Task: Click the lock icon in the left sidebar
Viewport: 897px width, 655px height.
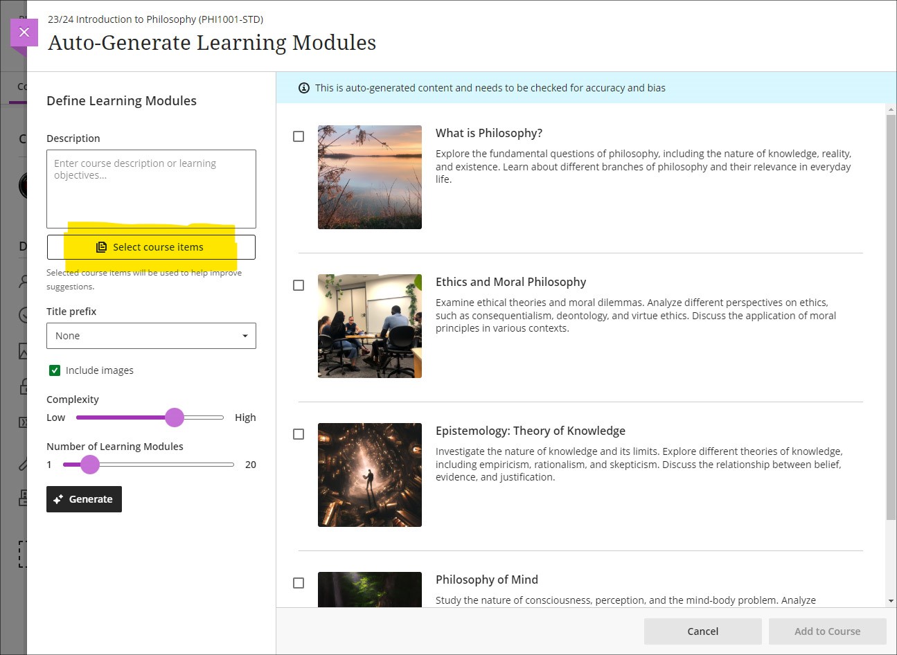Action: (24, 386)
